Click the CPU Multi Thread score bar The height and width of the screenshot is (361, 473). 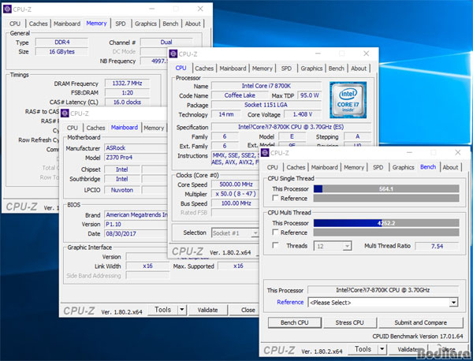click(x=385, y=222)
